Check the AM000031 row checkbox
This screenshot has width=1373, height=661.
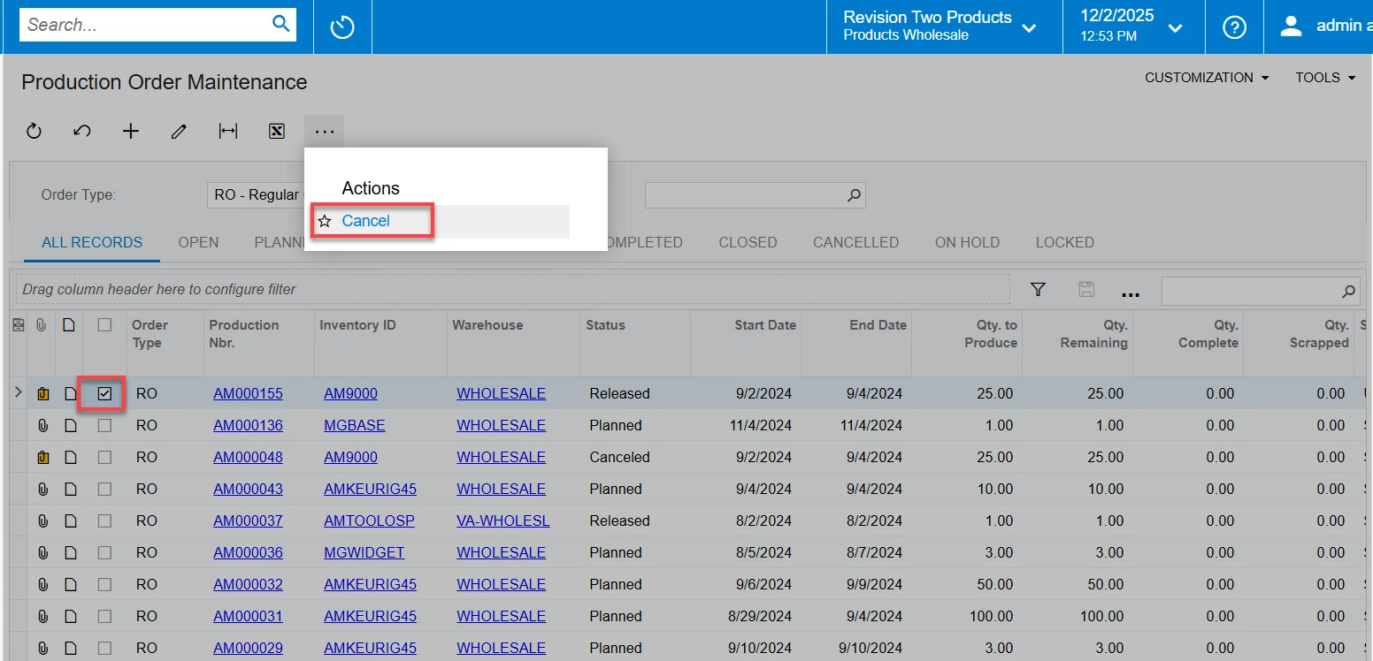point(105,617)
